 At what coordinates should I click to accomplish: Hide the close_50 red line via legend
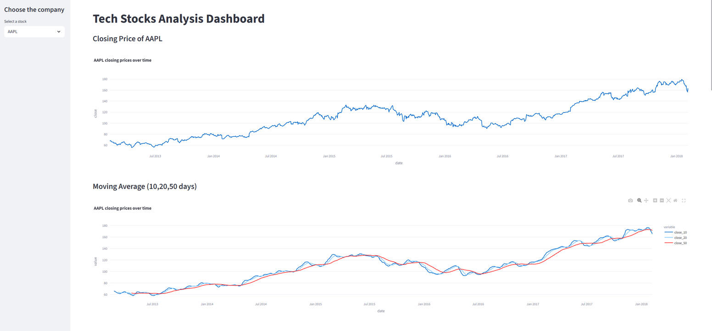coord(680,243)
